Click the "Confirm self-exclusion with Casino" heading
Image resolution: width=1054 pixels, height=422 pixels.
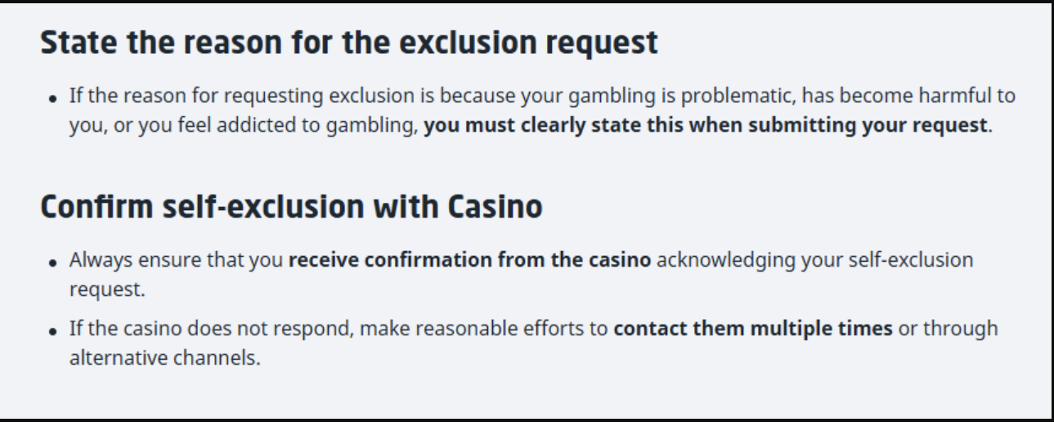pos(291,207)
